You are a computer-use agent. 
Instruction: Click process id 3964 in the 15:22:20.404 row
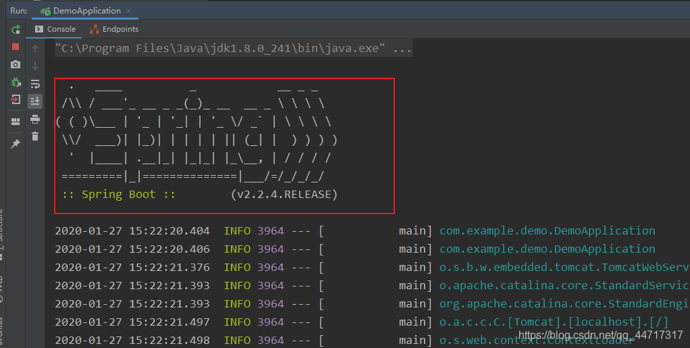pos(271,231)
